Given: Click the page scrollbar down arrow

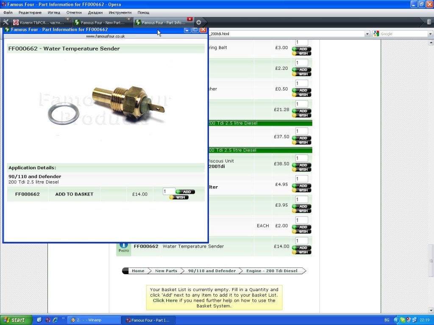Looking at the screenshot, I should click(431, 310).
